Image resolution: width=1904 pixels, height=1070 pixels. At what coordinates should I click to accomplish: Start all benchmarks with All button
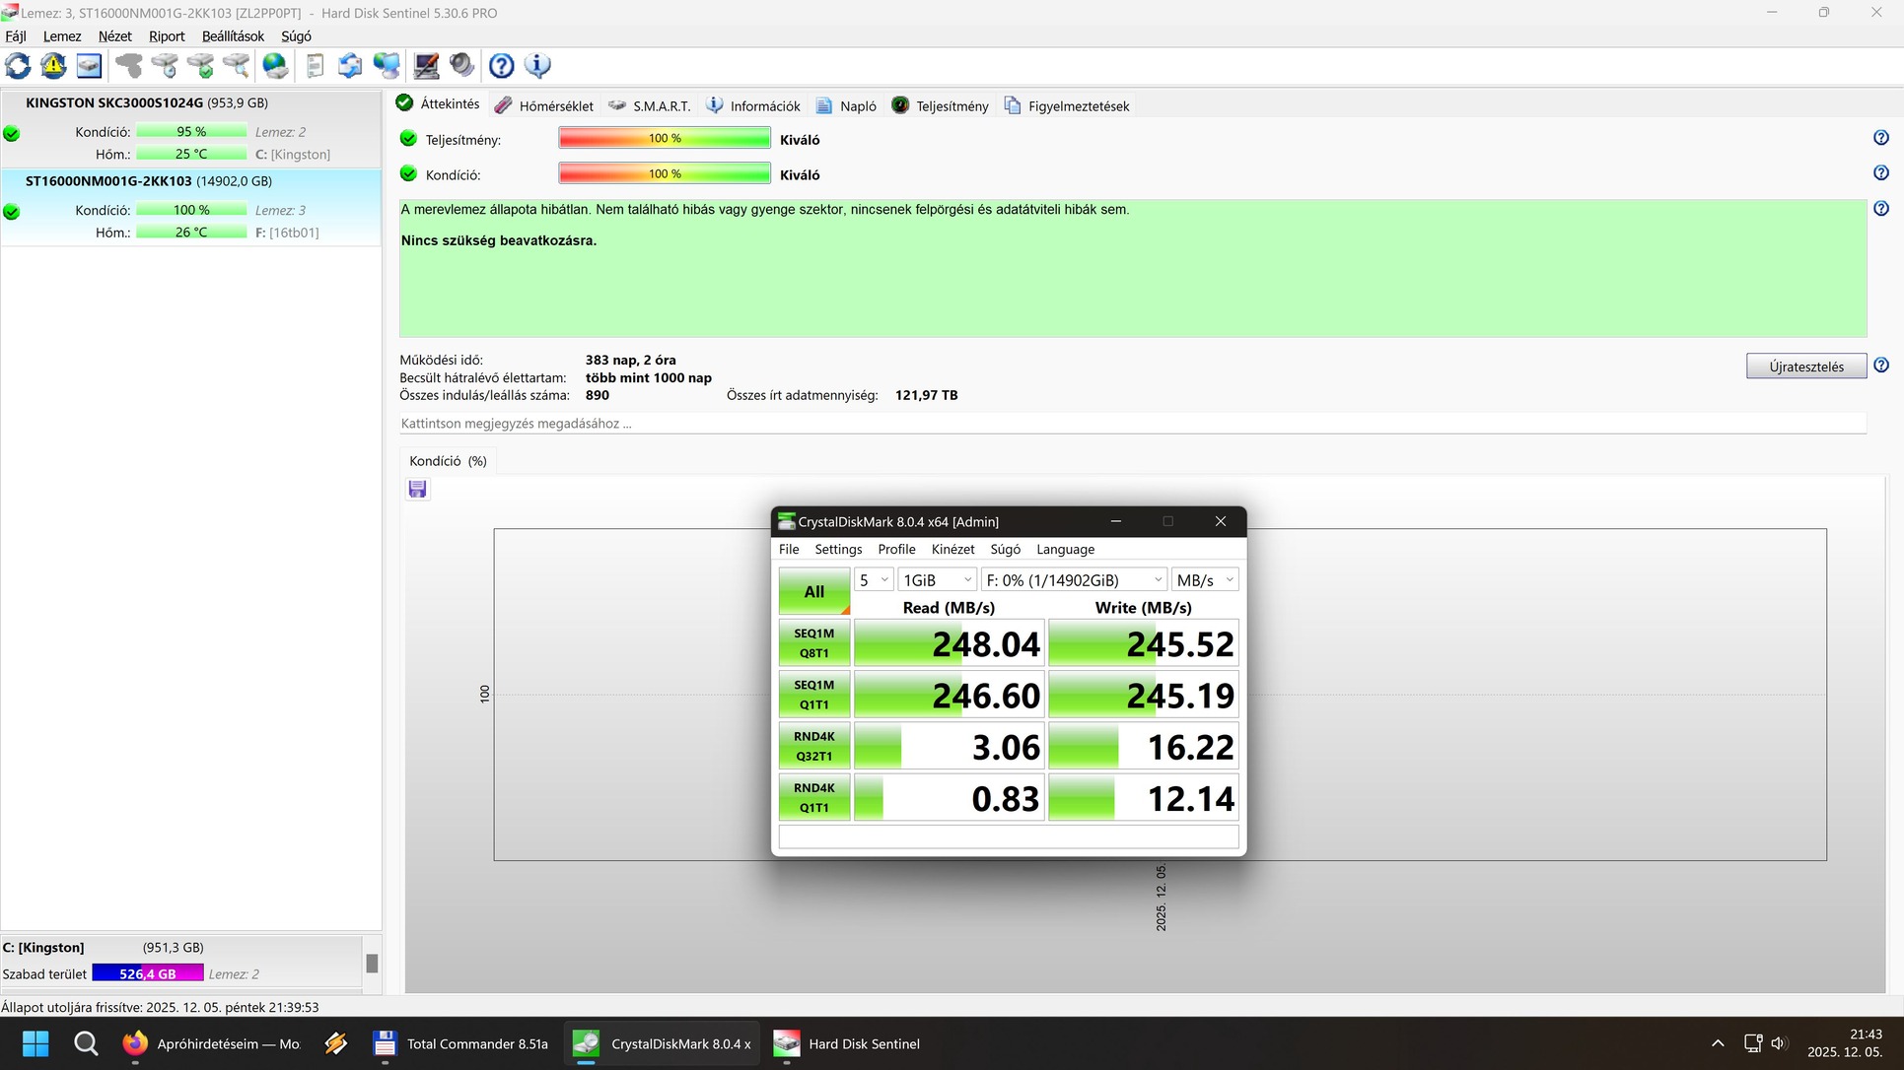[x=813, y=591]
